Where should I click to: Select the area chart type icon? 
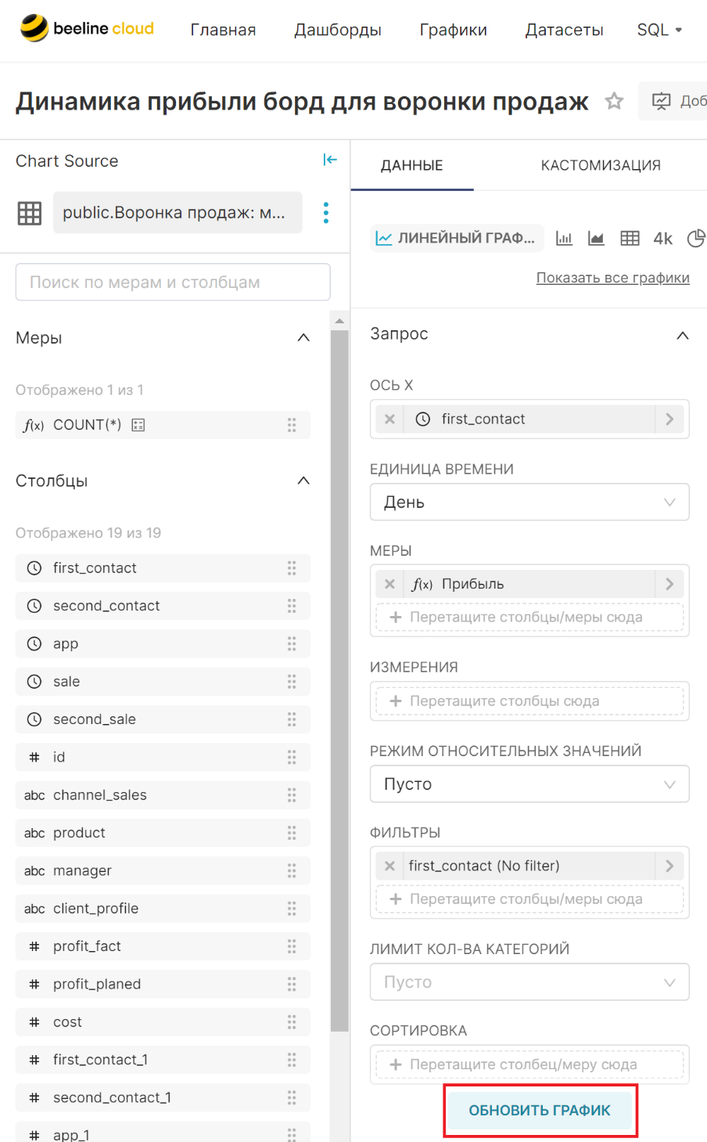click(596, 238)
